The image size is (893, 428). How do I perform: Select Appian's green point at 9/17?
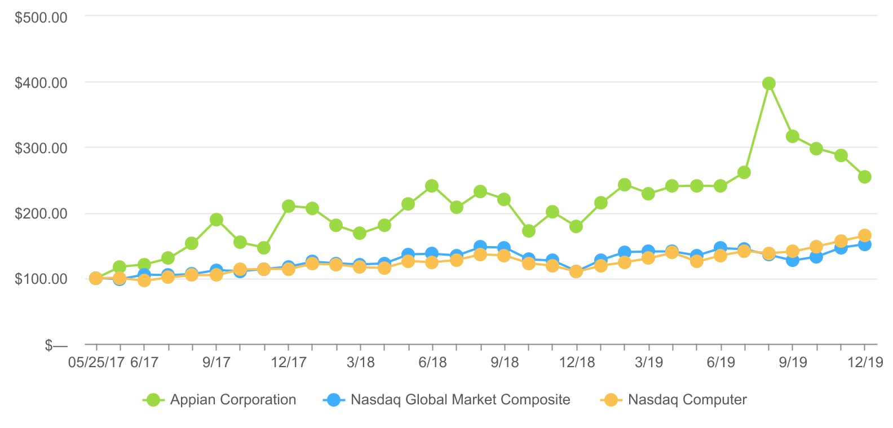tap(216, 220)
